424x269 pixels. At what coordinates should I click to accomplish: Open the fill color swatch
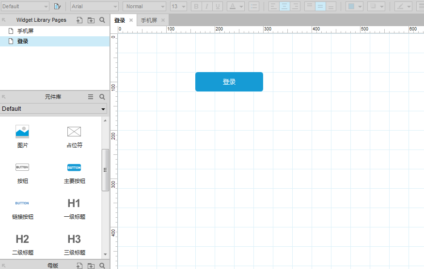coord(352,6)
